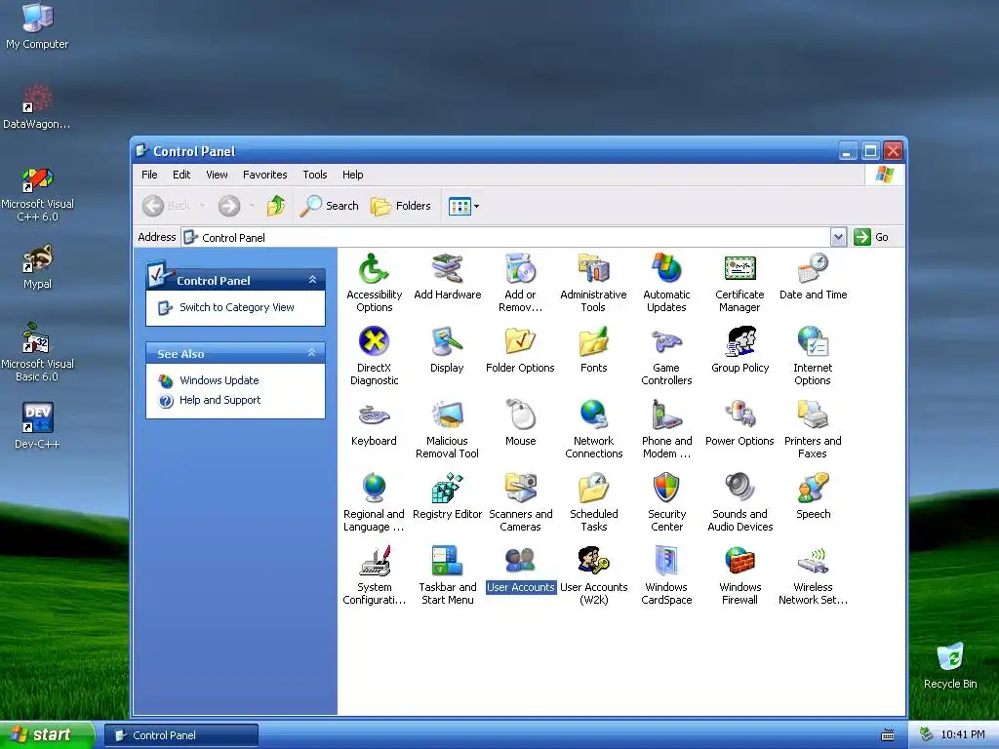Click Control Panel taskbar button
The height and width of the screenshot is (749, 999).
[180, 735]
